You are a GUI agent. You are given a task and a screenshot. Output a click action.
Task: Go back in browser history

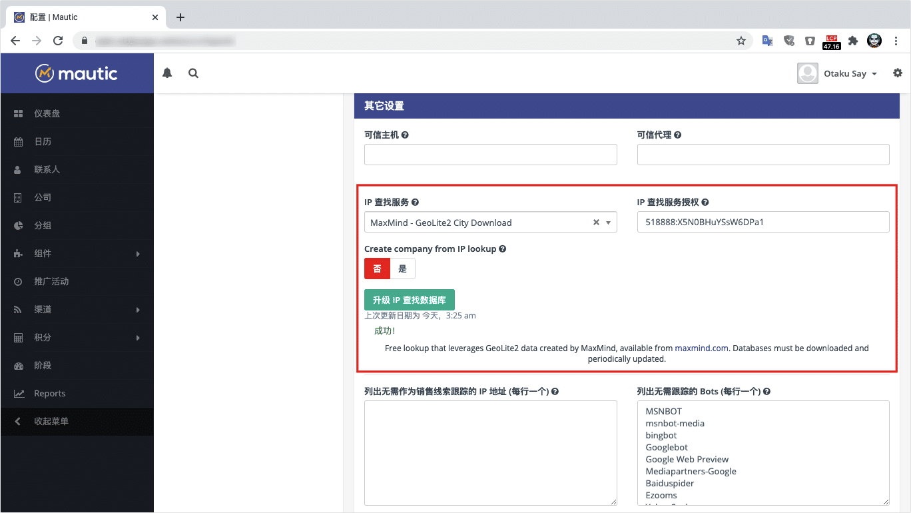tap(15, 41)
